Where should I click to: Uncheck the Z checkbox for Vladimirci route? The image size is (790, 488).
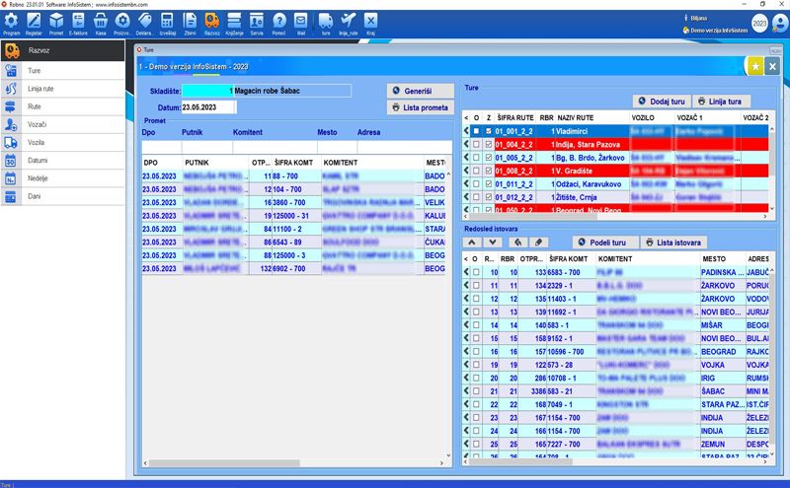pos(487,131)
